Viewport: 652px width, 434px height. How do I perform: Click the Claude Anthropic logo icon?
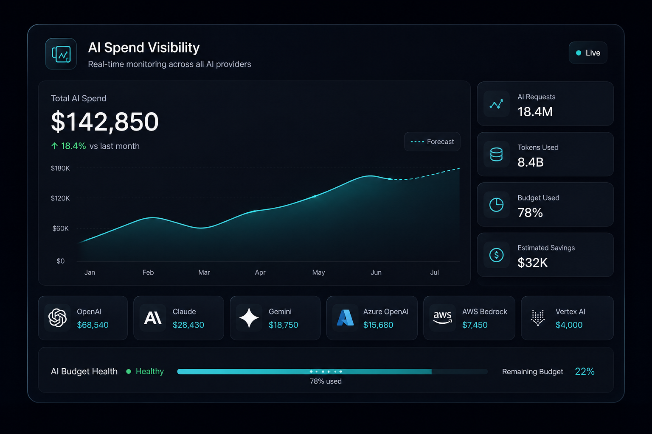[x=153, y=318]
